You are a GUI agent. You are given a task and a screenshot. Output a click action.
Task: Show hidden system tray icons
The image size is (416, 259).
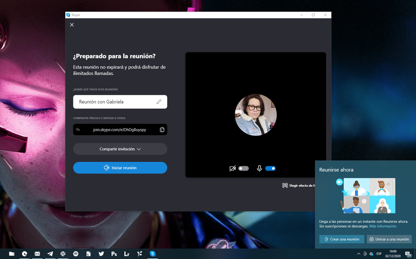358,254
